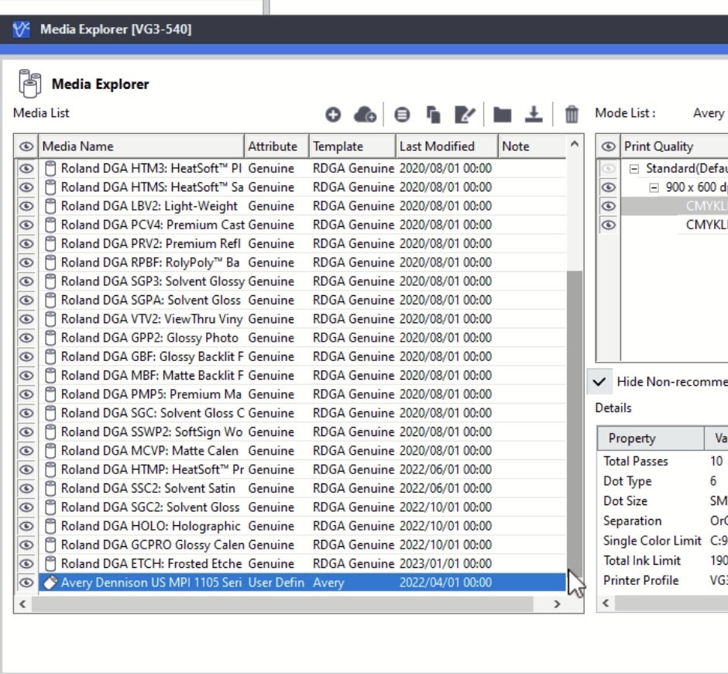This screenshot has width=728, height=674.
Task: Collapse the 900 x 600 dpi tree node
Action: click(x=654, y=187)
